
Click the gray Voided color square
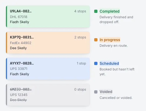96,92
